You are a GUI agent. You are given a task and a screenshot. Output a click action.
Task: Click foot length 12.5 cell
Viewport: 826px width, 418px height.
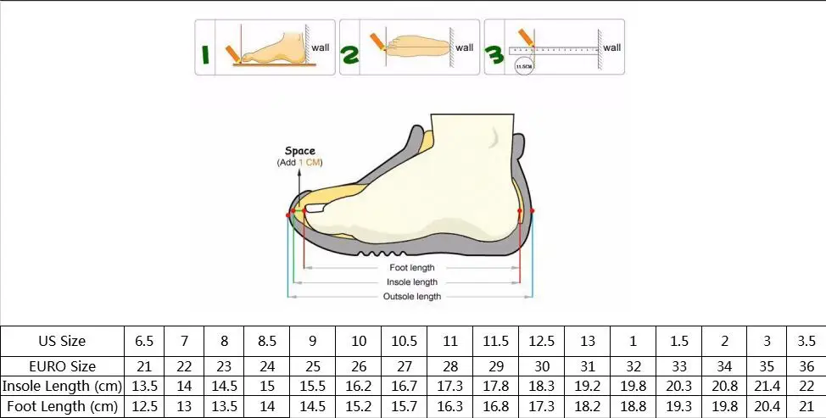tap(144, 407)
